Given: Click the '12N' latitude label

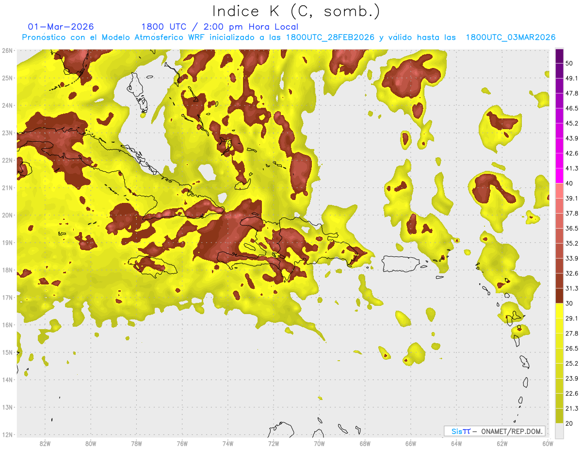Looking at the screenshot, I should pos(7,434).
